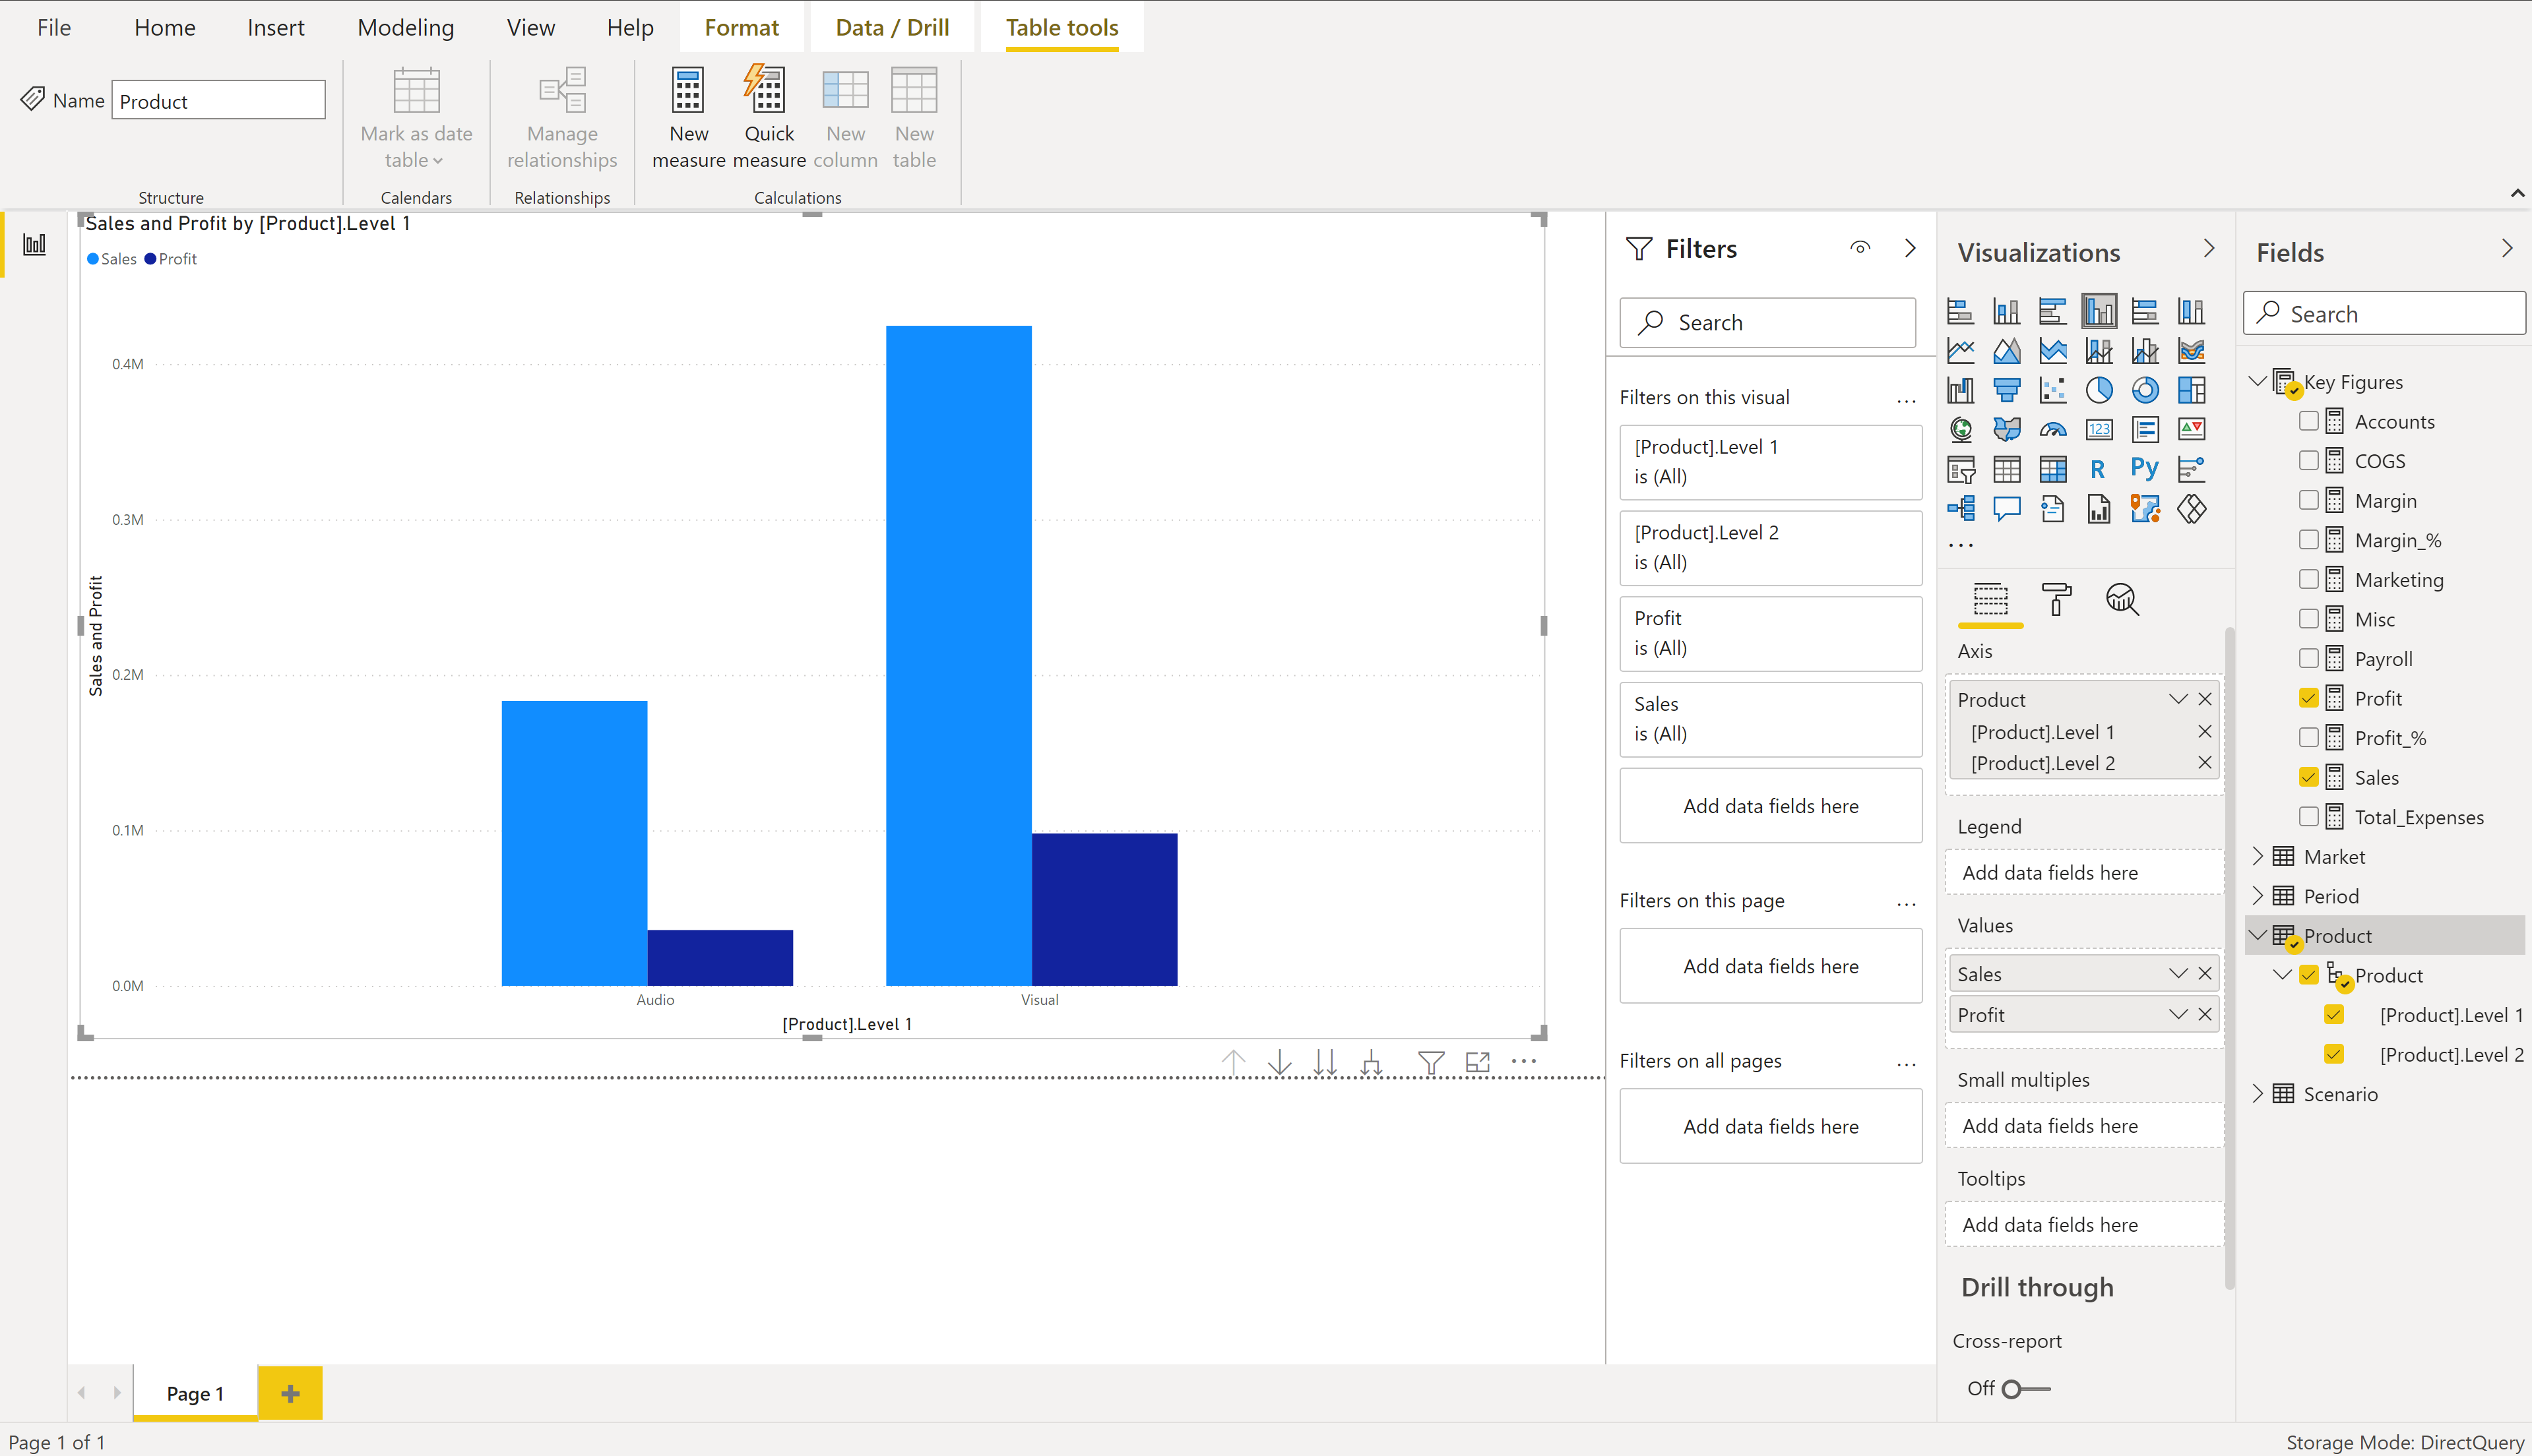Uncheck the Profit field checkbox
This screenshot has width=2532, height=1456.
pyautogui.click(x=2308, y=698)
